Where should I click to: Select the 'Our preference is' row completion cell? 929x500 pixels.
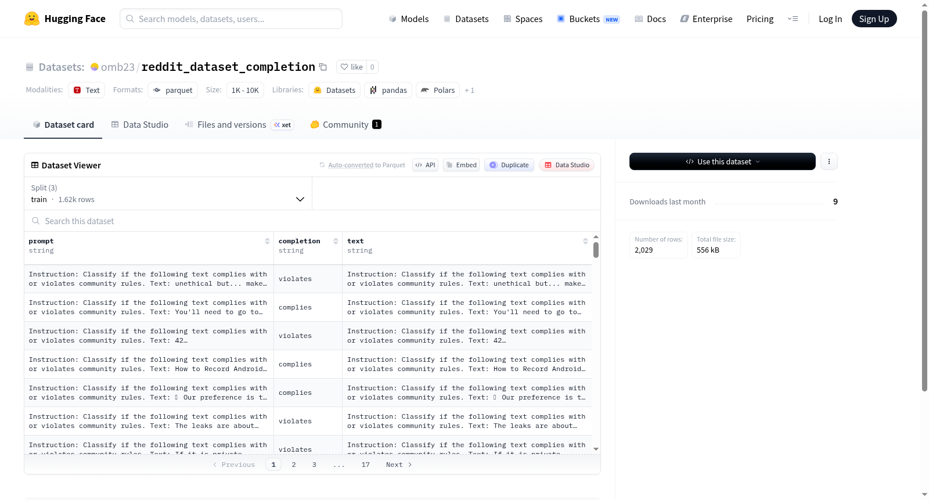[308, 393]
